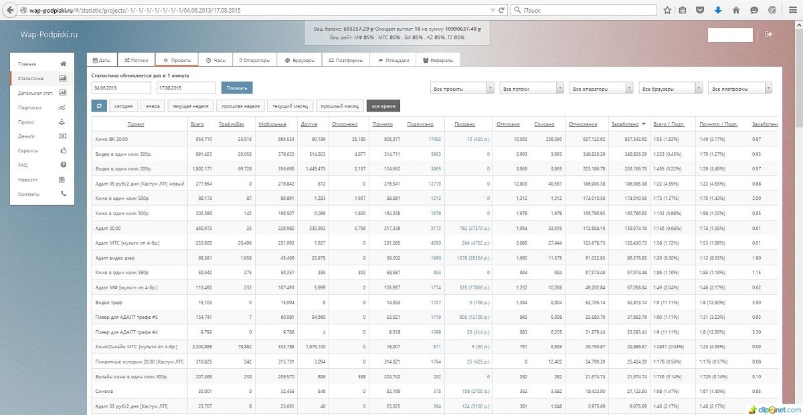Click the logout icon in the header
The image size is (803, 415).
768,35
